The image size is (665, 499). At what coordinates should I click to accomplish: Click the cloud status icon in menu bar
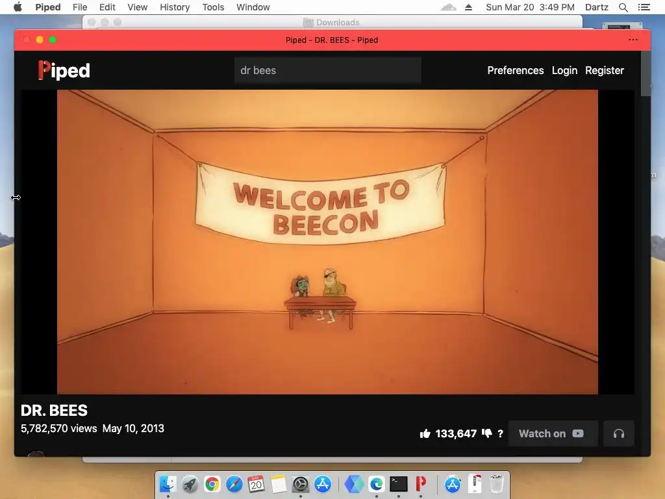tap(449, 7)
